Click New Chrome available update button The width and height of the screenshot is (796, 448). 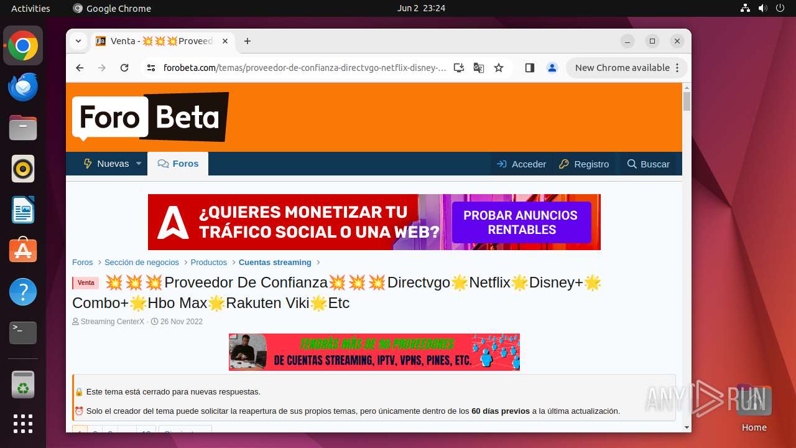pyautogui.click(x=627, y=68)
